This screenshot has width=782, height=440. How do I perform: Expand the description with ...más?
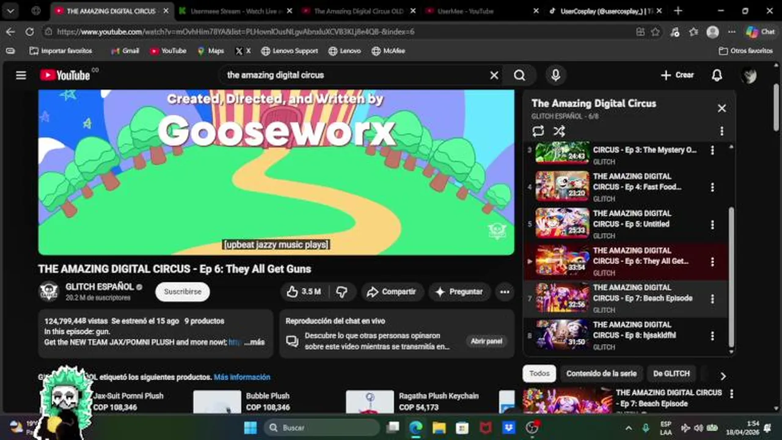pos(255,342)
